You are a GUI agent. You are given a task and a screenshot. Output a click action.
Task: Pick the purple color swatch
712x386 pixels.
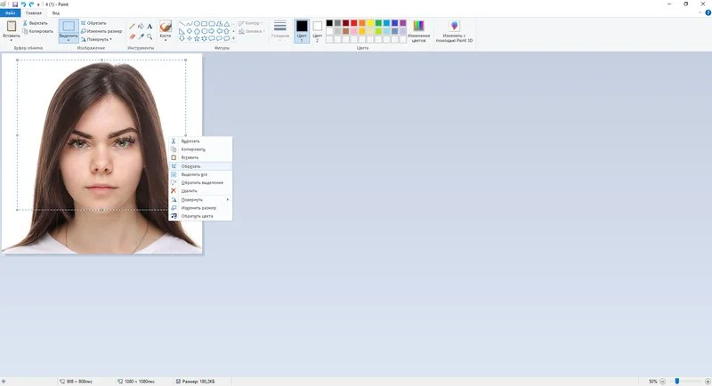[403, 23]
